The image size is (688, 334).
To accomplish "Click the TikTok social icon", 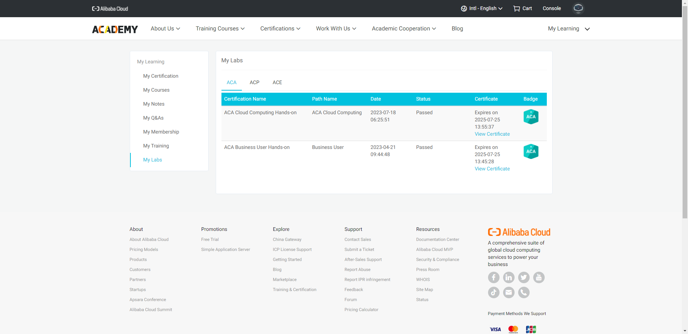I will pos(493,292).
